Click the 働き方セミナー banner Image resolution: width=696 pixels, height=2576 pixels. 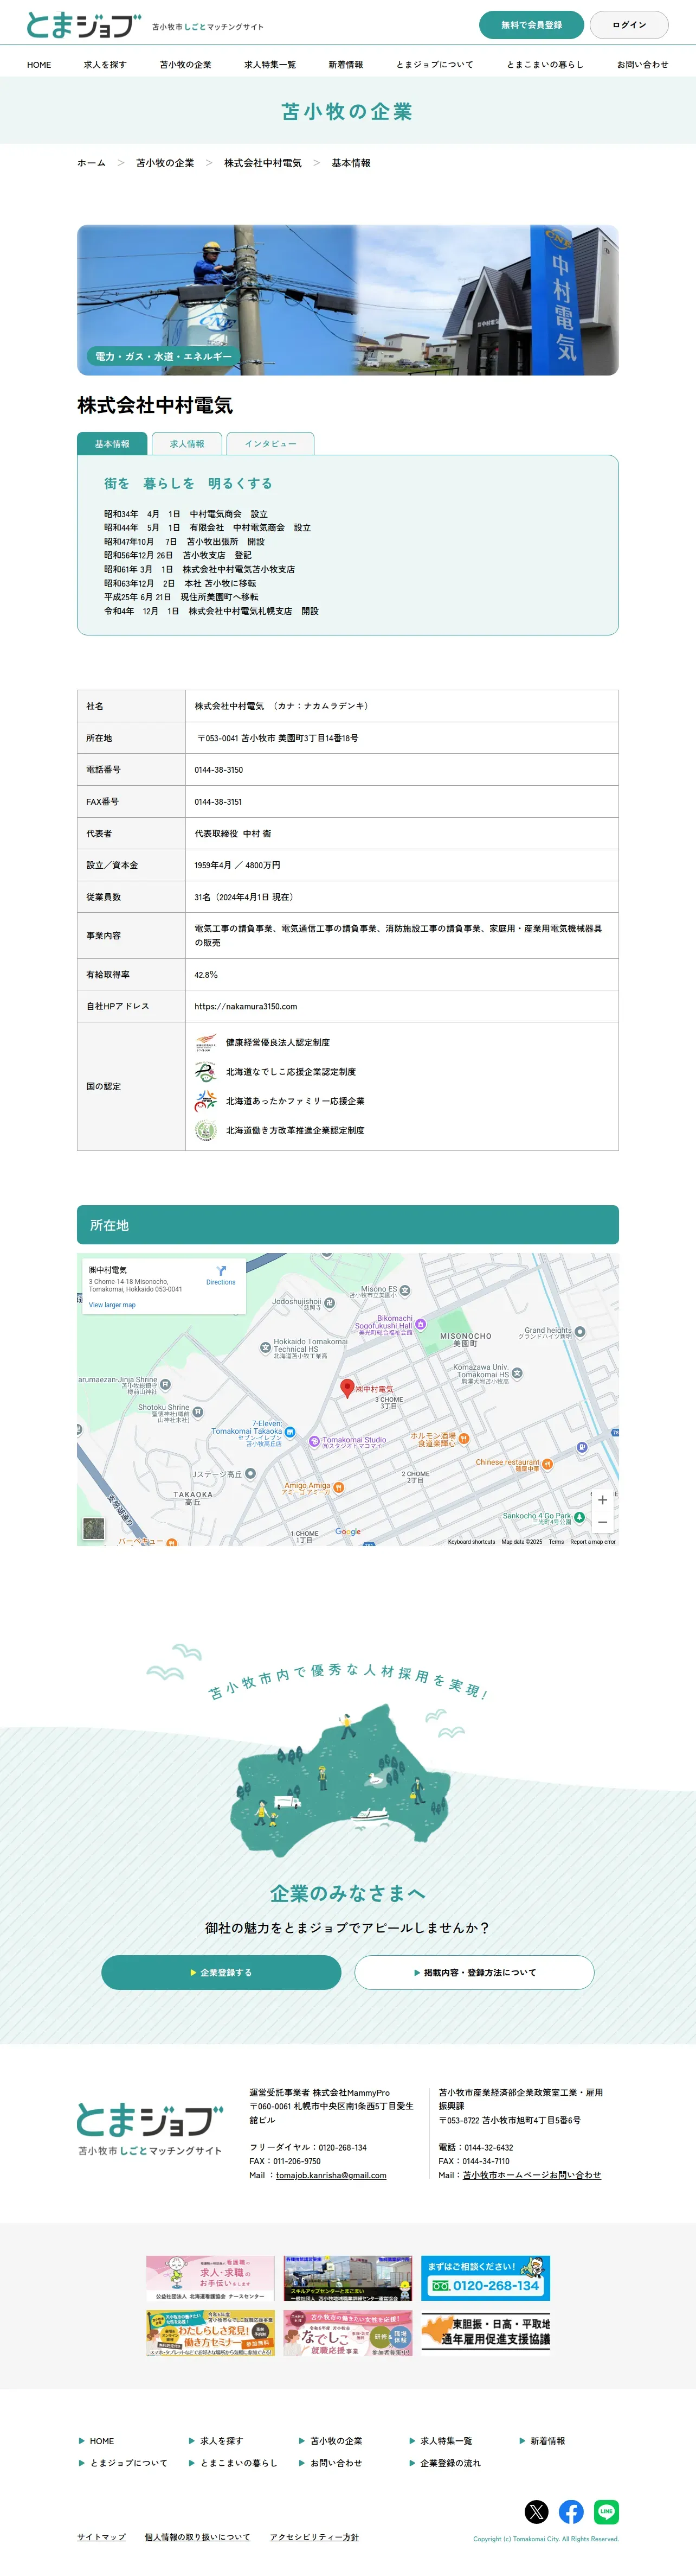coord(210,2333)
